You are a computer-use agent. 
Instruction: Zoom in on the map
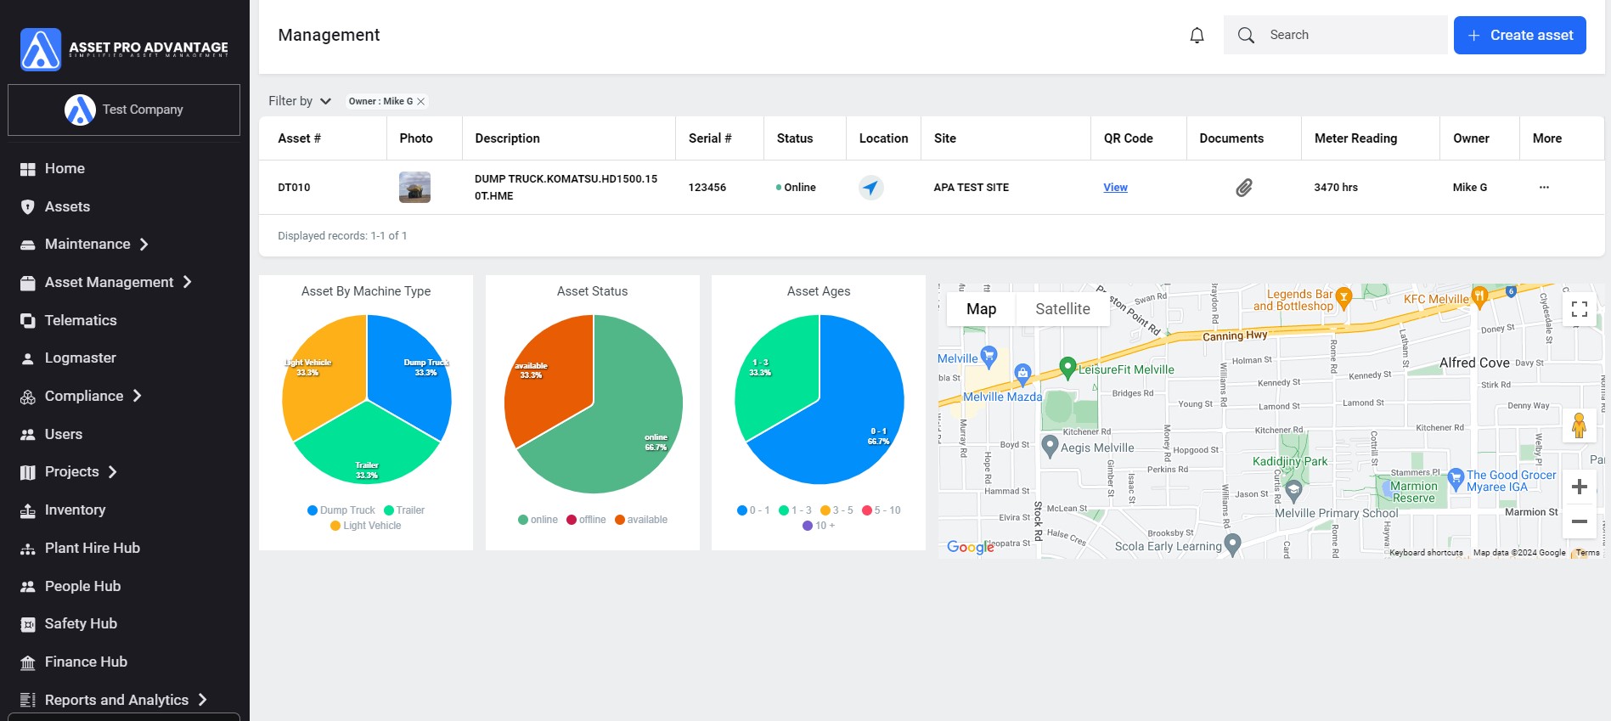coord(1580,487)
